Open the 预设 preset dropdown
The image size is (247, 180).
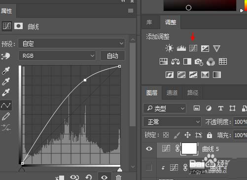(71, 43)
